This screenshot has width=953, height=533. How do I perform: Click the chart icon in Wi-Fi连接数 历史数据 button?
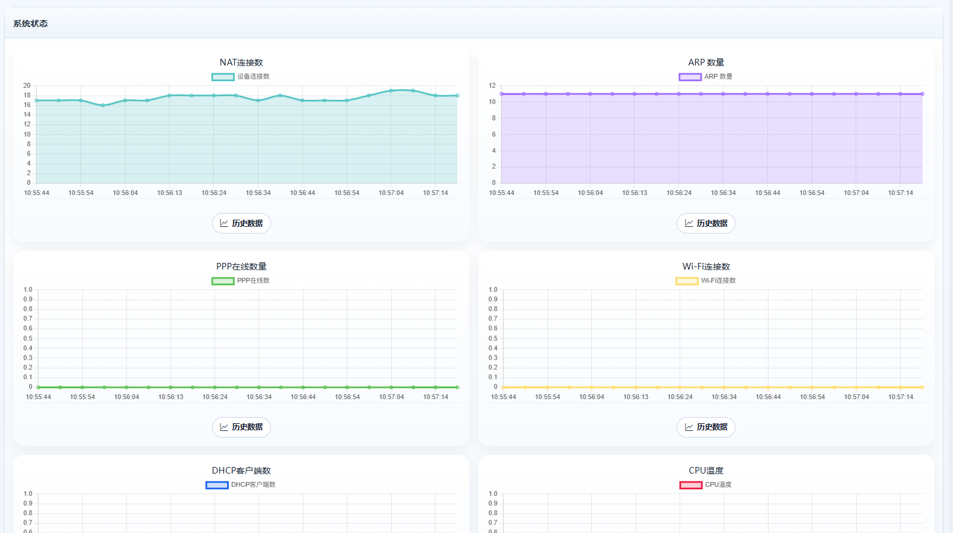pos(689,427)
